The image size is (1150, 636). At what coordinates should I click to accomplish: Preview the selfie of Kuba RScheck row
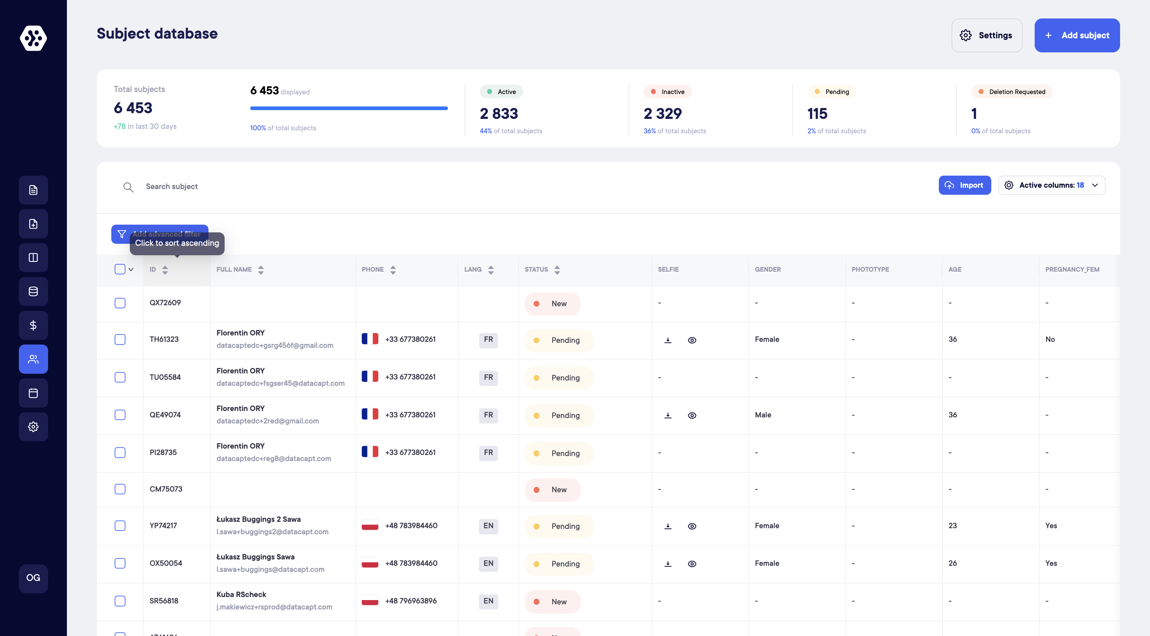(x=692, y=601)
